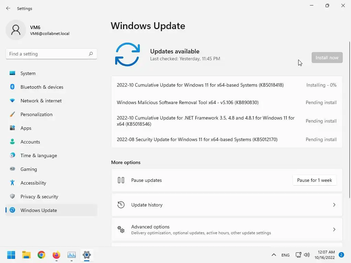The image size is (351, 263).
Task: Select Windows Update in the sidebar
Action: coord(51,210)
